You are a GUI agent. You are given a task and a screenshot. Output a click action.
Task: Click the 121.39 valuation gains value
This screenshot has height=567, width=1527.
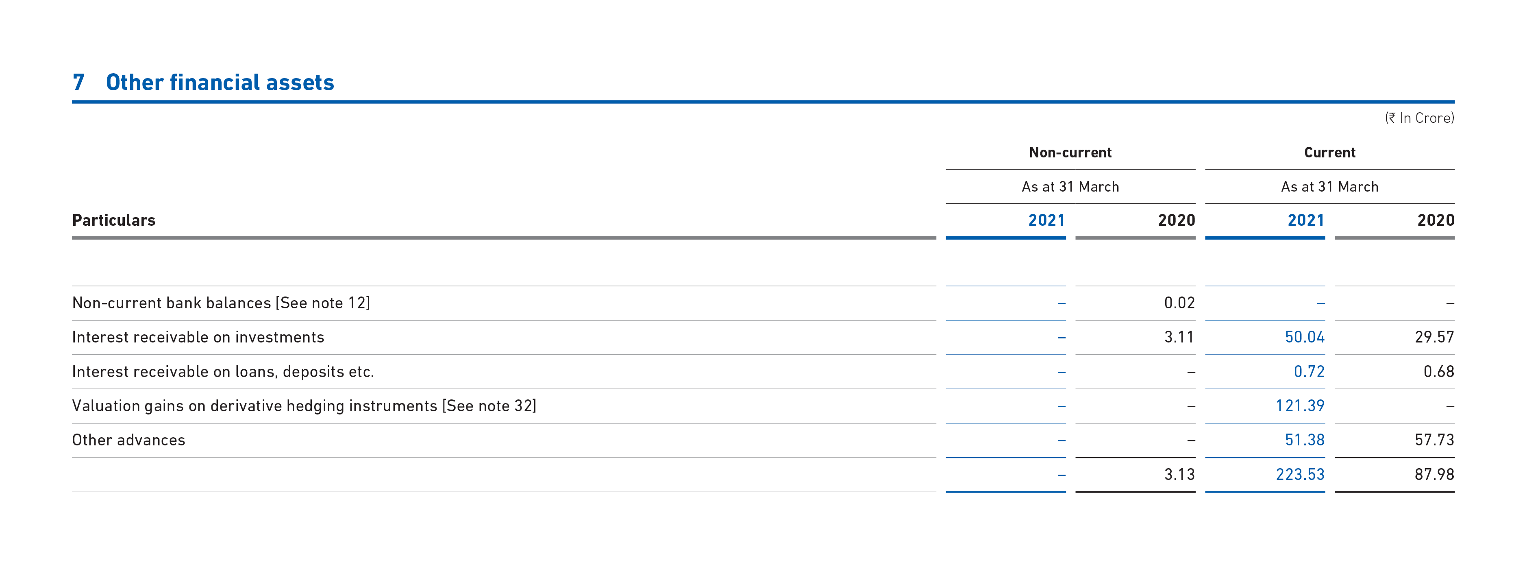click(x=1300, y=406)
